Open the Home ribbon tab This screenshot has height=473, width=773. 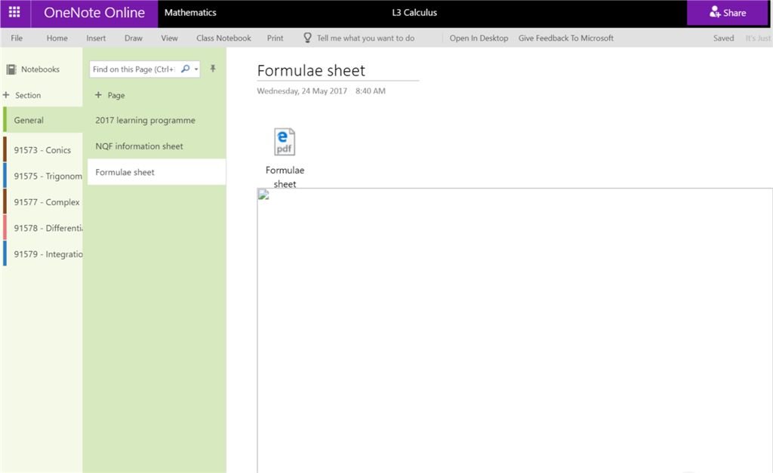point(57,38)
